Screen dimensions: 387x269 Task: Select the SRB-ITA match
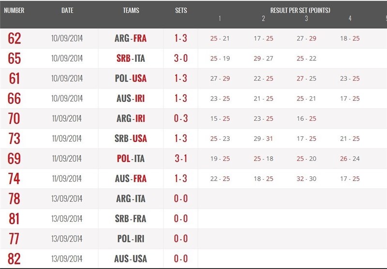coord(131,58)
